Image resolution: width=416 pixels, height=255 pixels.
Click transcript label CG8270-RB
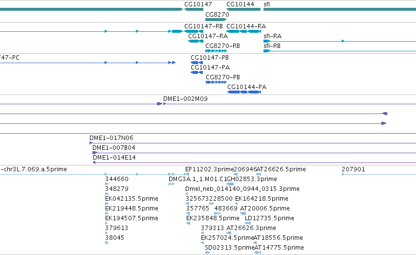pos(222,46)
